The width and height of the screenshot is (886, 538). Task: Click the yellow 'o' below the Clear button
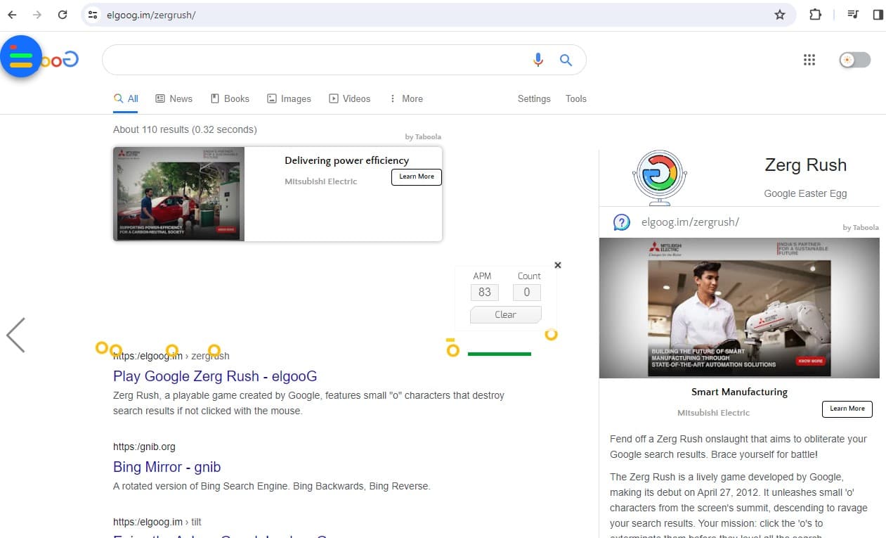pos(552,335)
